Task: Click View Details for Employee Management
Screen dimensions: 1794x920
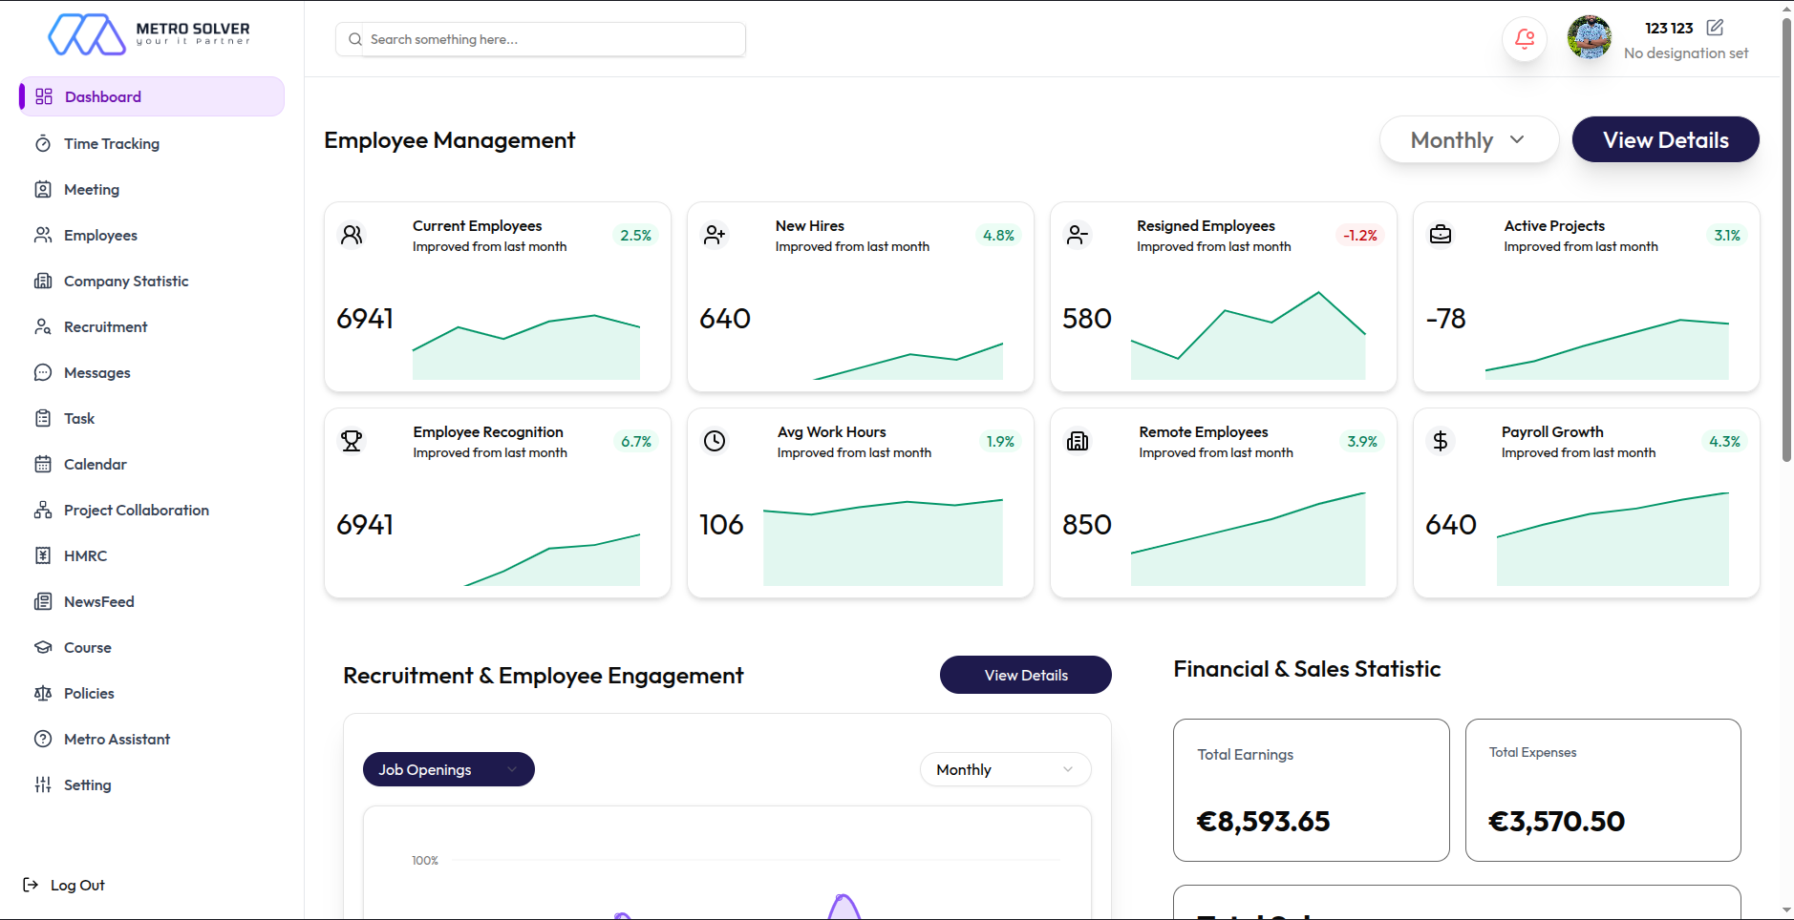Action: point(1665,140)
